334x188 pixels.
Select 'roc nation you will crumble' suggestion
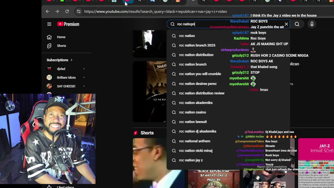tap(228, 74)
